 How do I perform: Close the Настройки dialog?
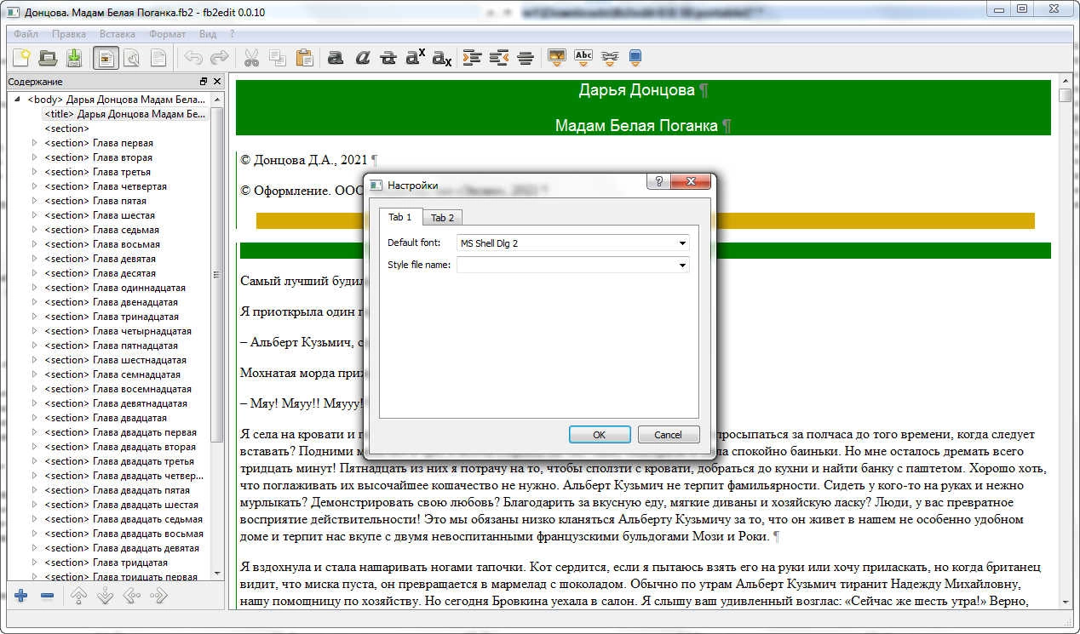point(690,182)
